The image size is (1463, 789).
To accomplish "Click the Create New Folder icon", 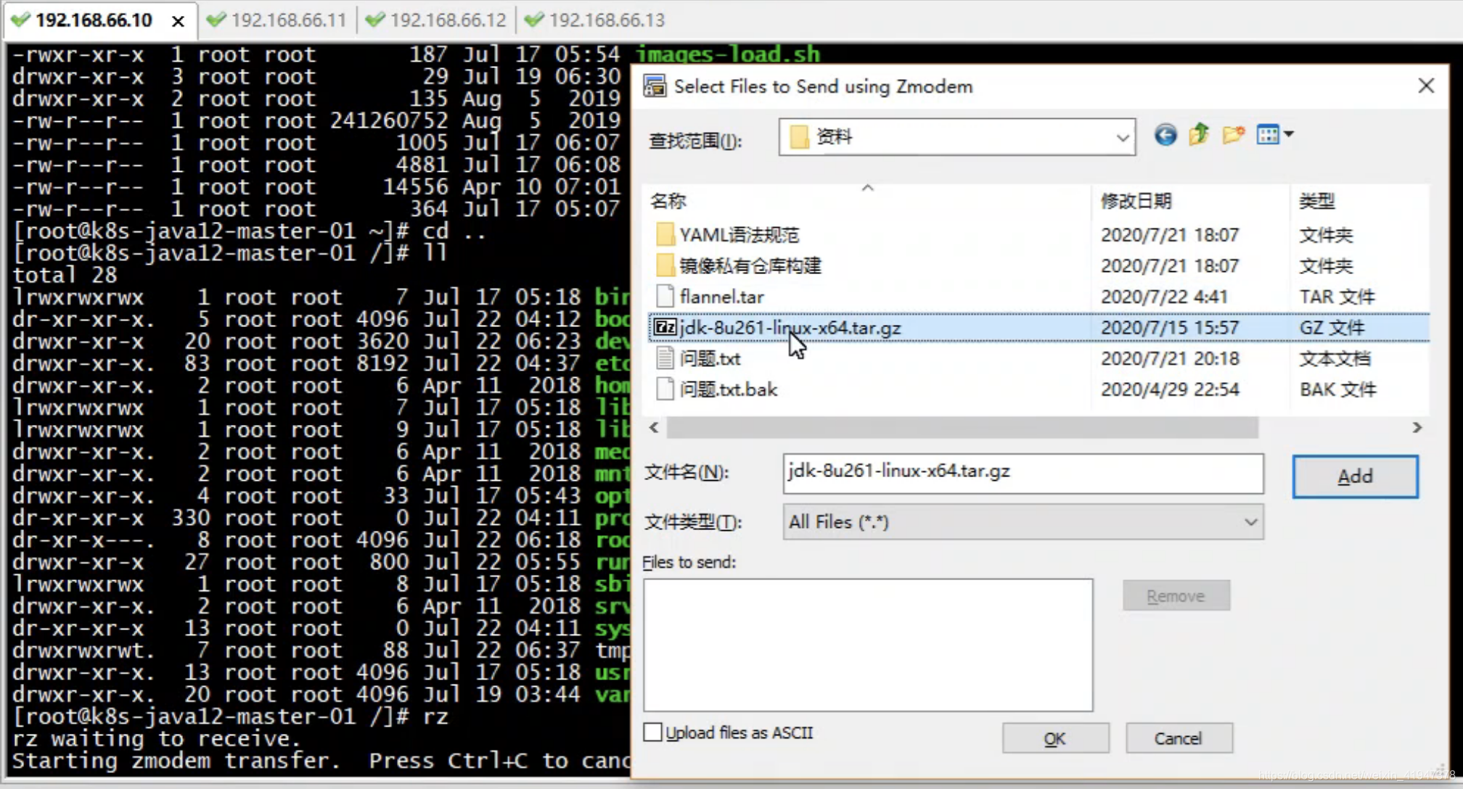I will tap(1233, 135).
